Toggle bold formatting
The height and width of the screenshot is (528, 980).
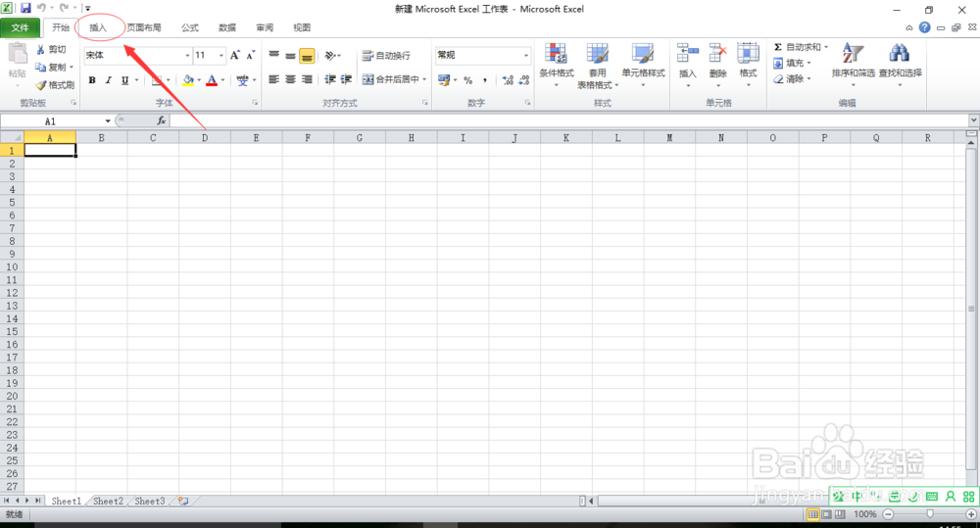click(92, 80)
